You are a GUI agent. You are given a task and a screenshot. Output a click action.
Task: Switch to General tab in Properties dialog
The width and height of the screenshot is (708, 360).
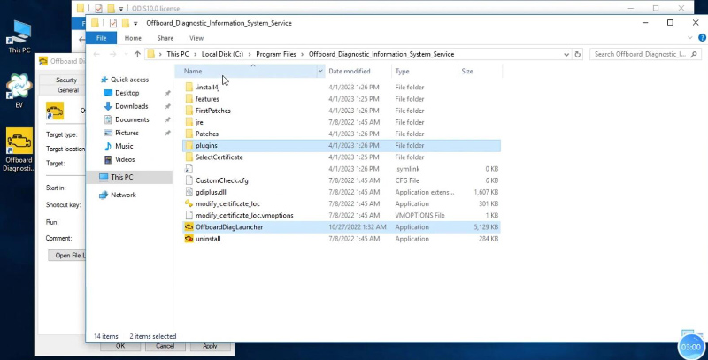68,90
